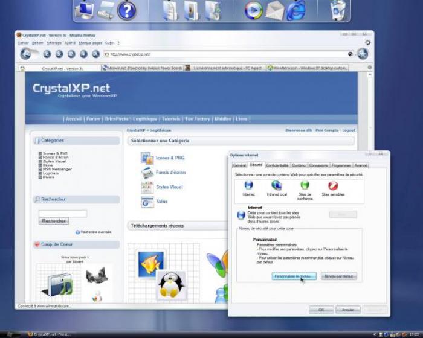
Task: Go to the home page toolbar icon
Action: 71,54
